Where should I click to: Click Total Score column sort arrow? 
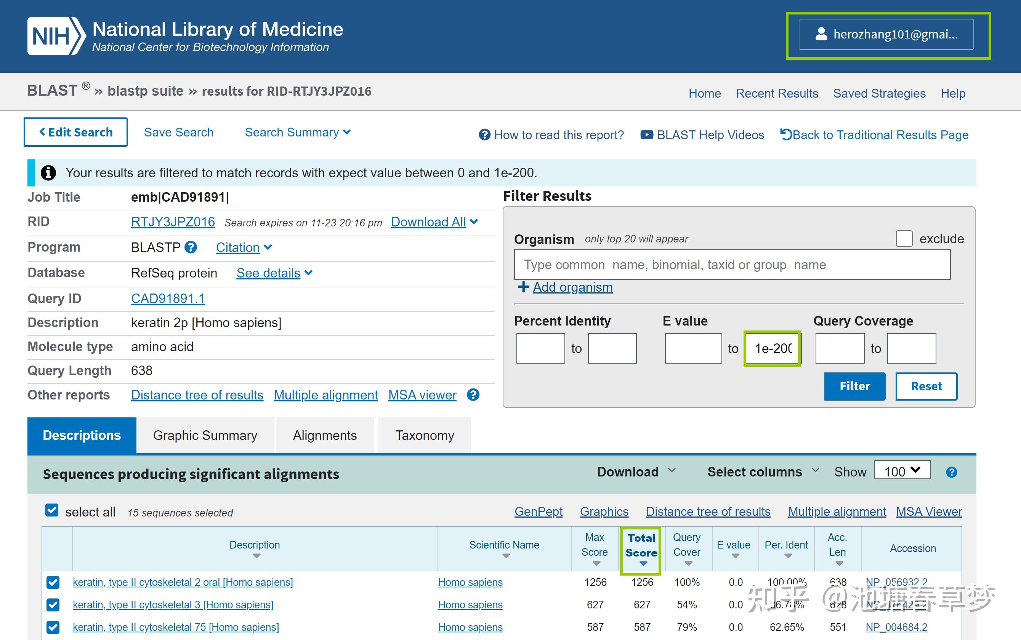643,563
